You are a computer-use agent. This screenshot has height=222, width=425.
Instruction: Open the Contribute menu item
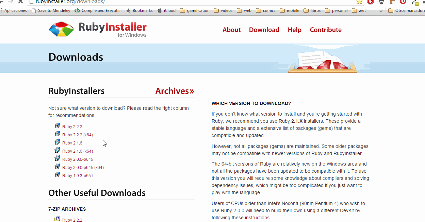(x=326, y=30)
